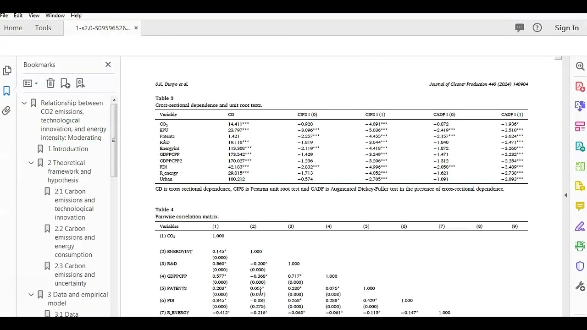
Task: Open the notifications chat icon in header
Action: [520, 28]
